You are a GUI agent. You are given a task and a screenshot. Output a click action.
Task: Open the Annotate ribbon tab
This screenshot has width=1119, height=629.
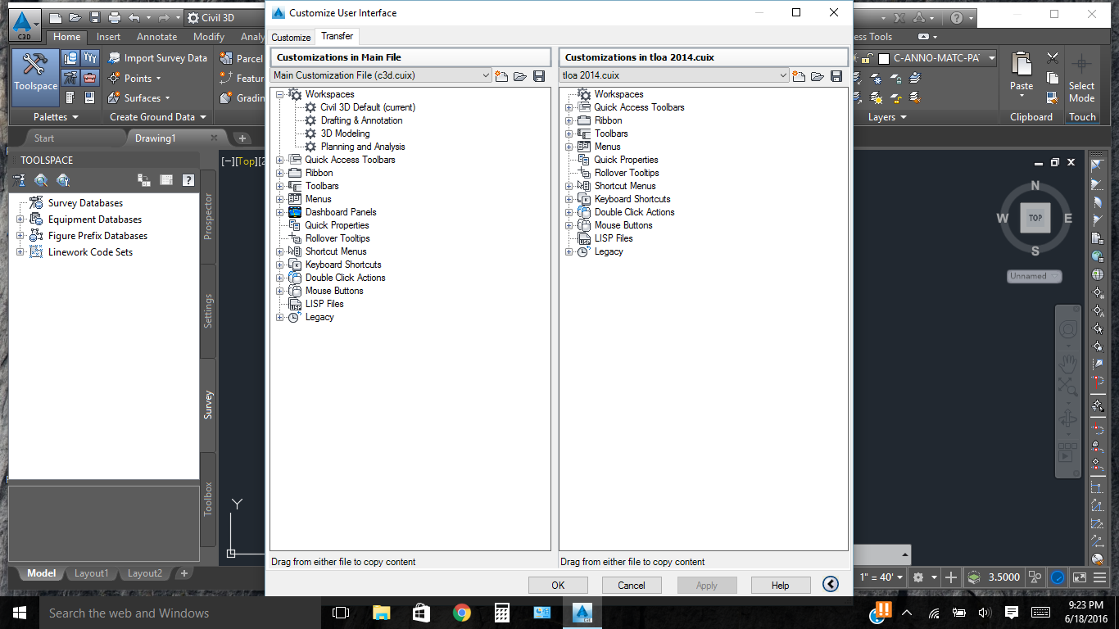pos(156,36)
